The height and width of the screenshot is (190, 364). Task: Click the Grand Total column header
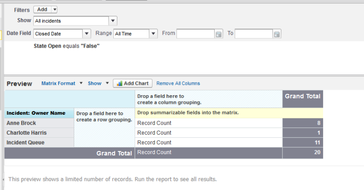point(303,96)
